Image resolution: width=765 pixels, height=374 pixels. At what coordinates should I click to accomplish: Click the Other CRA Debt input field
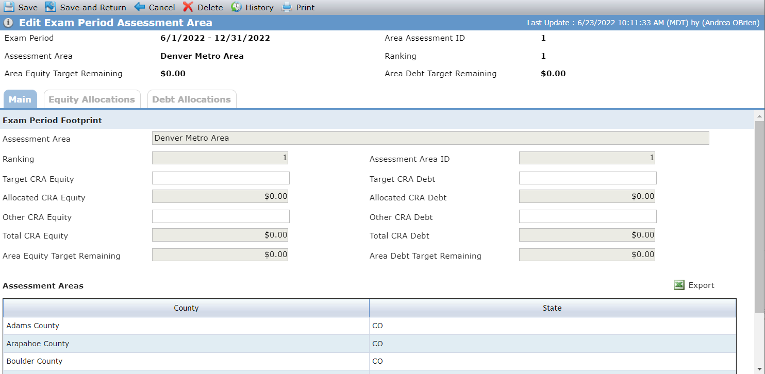588,216
